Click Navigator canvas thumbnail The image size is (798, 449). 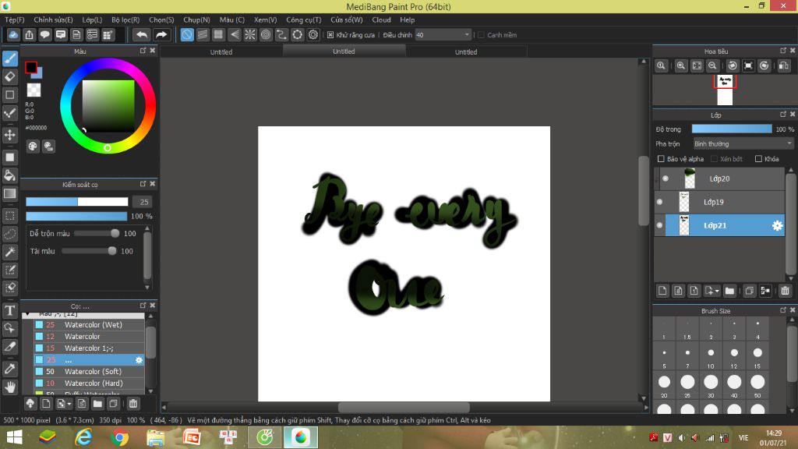point(725,90)
